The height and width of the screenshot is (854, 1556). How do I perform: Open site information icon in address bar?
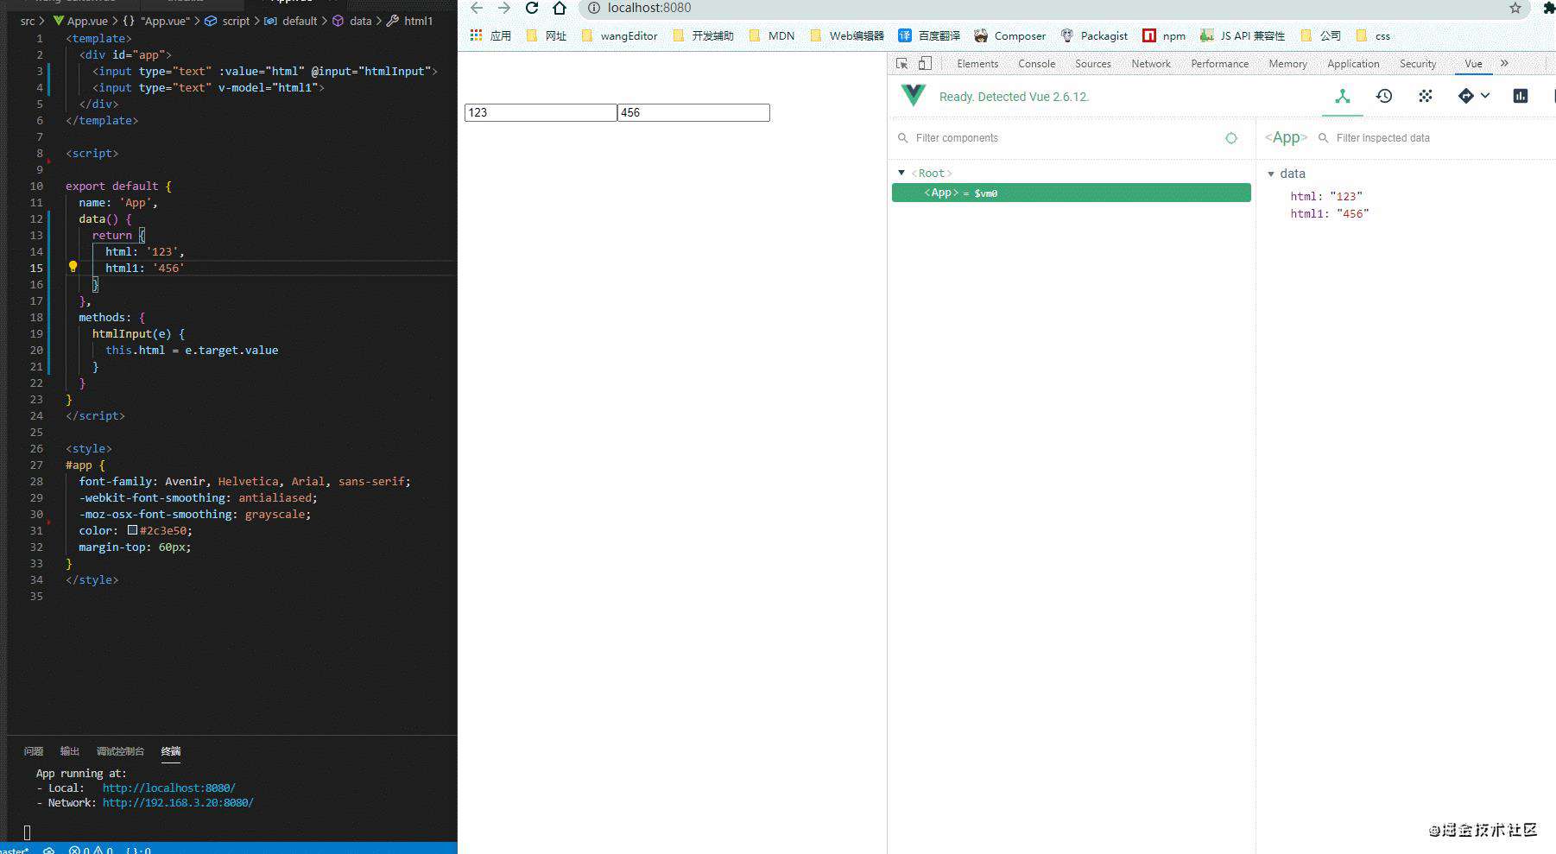click(x=593, y=8)
